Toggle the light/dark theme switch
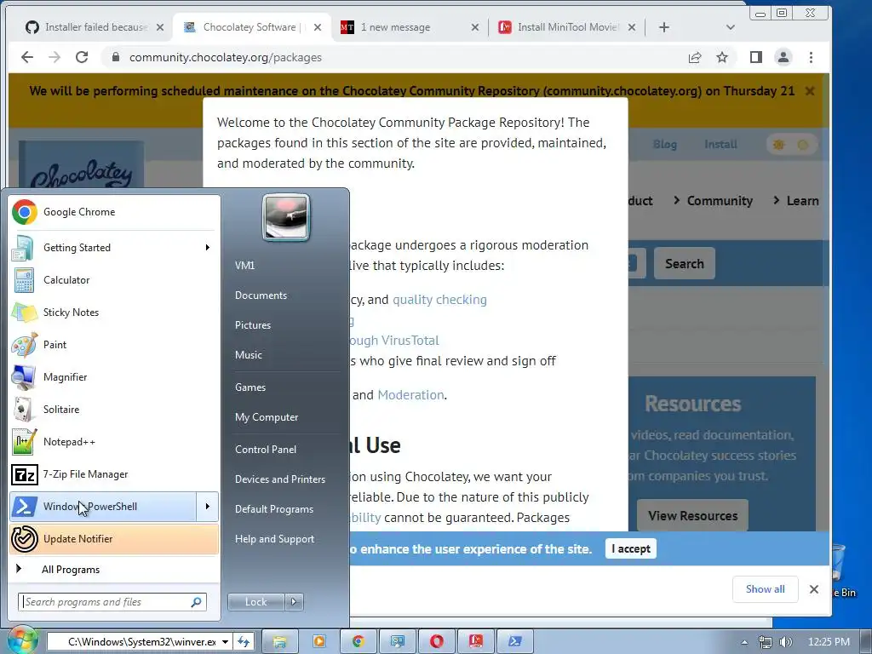The image size is (872, 654). 791,145
